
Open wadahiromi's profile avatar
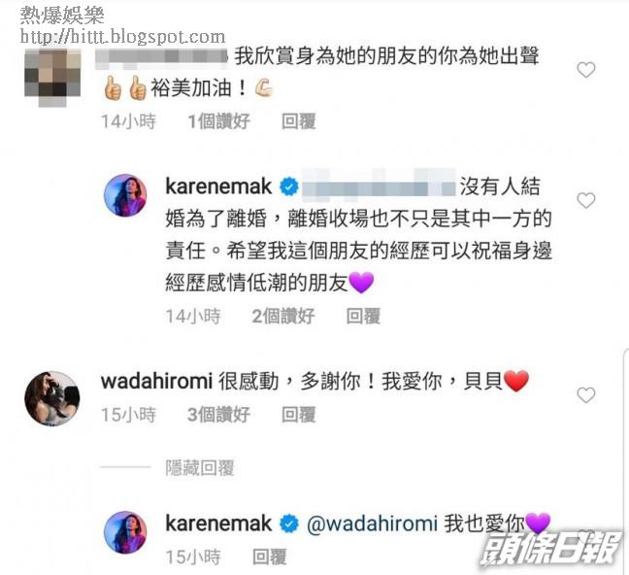pos(52,398)
